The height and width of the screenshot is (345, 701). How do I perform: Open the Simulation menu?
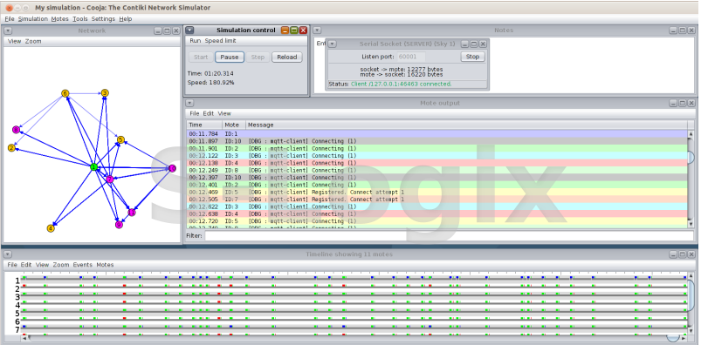[32, 19]
